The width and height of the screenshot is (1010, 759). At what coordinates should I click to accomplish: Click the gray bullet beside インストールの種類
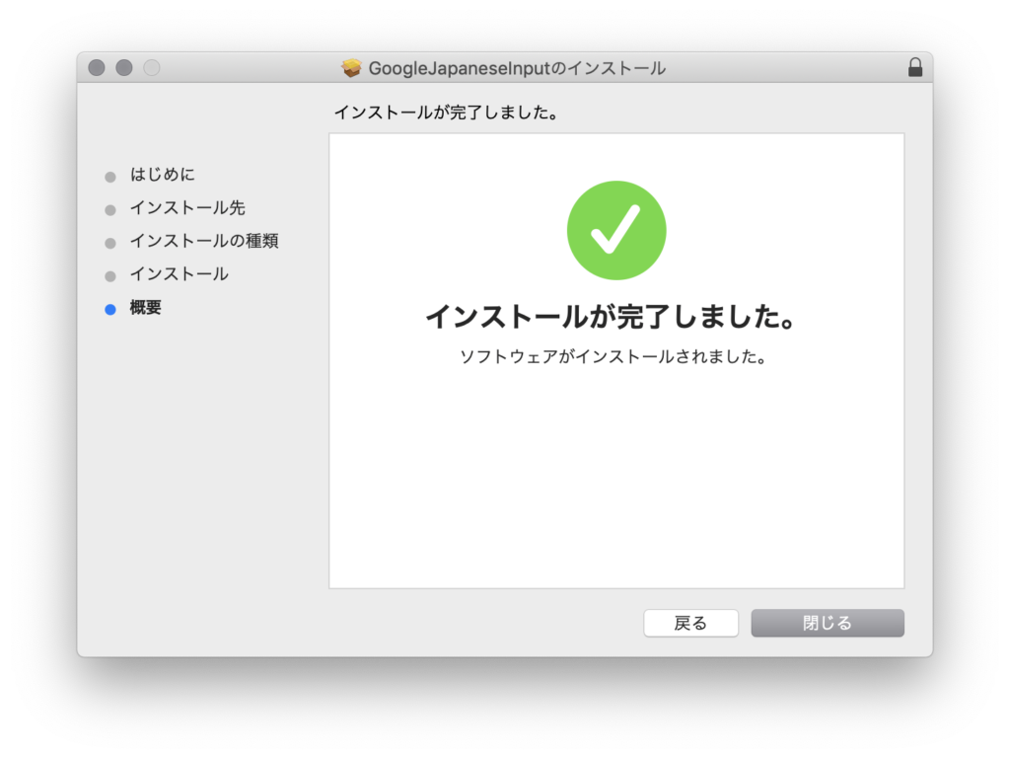coord(110,243)
